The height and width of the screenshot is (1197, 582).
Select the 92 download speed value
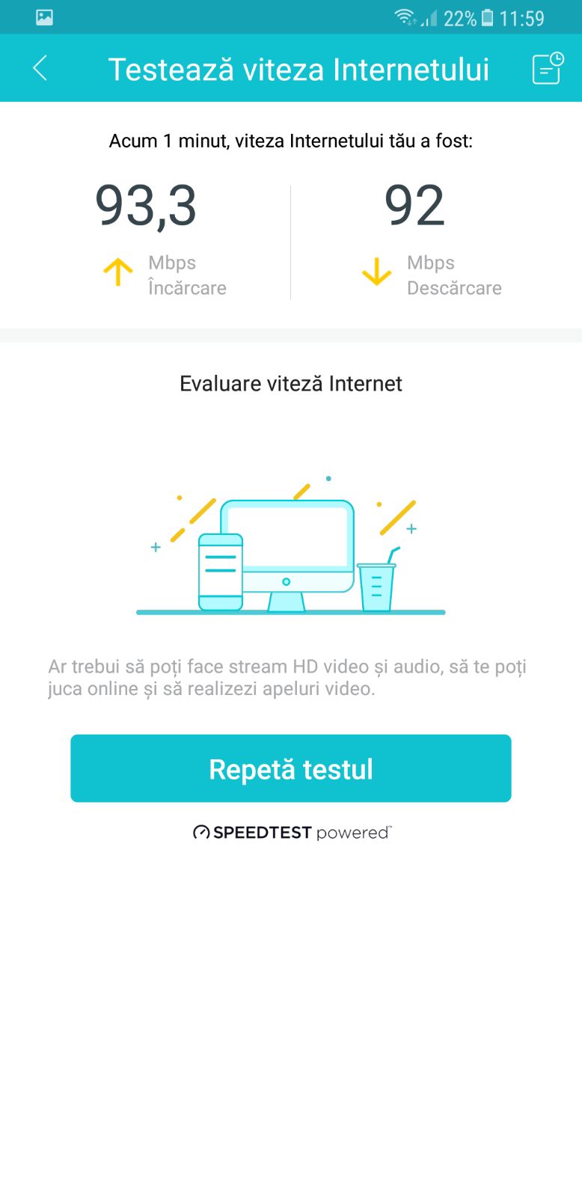[414, 205]
